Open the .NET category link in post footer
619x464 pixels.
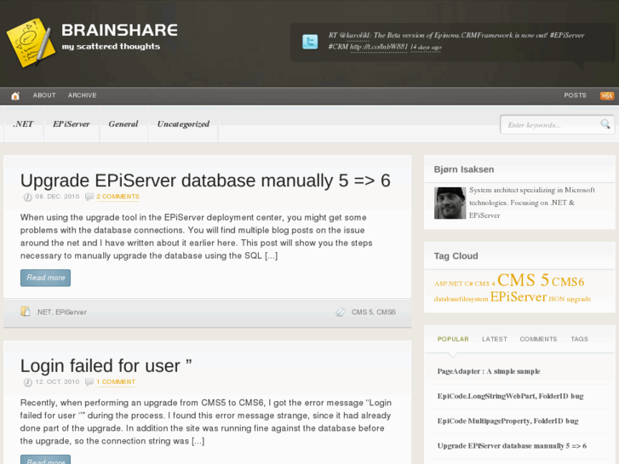(43, 312)
